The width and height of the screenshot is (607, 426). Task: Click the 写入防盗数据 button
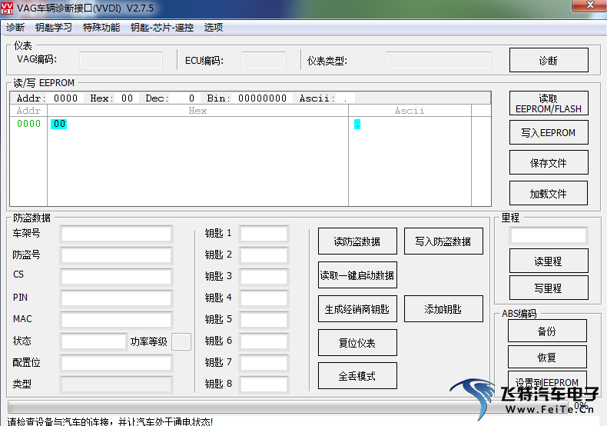click(x=443, y=241)
